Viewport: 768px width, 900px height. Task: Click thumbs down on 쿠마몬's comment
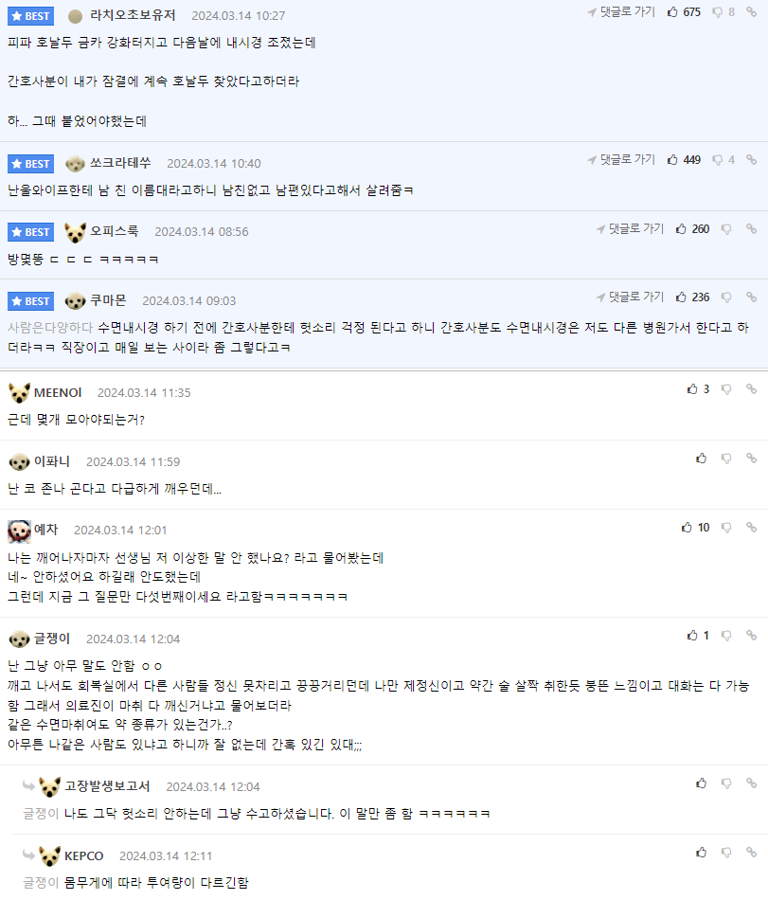726,297
